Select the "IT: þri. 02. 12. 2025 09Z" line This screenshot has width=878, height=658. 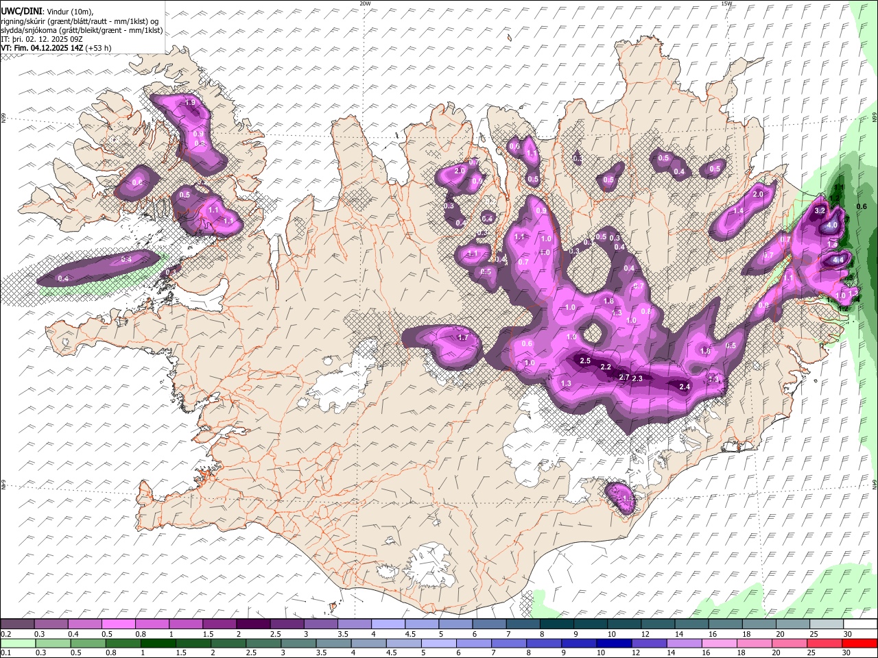click(41, 39)
